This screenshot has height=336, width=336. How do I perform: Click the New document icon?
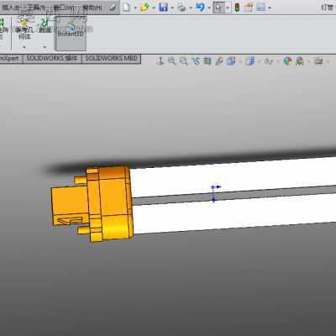126,7
